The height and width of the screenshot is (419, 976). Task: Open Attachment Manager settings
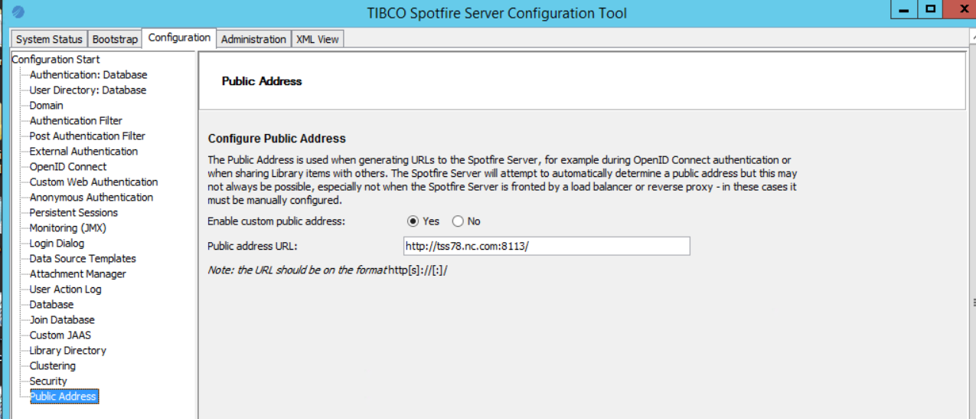[x=77, y=274]
